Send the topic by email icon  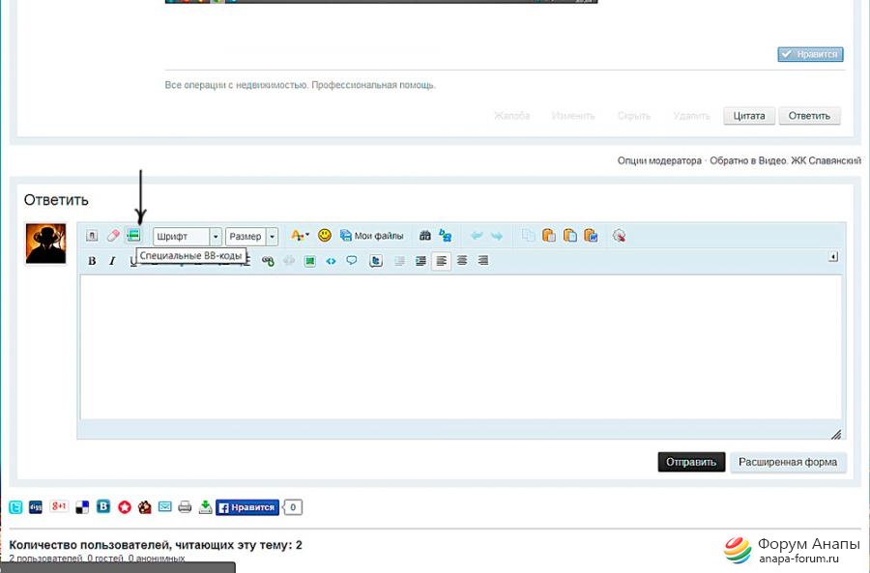pyautogui.click(x=165, y=507)
